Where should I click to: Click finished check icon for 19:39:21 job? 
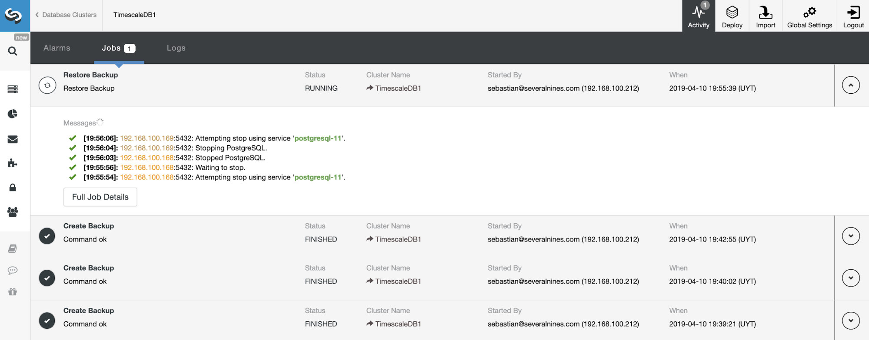(47, 321)
